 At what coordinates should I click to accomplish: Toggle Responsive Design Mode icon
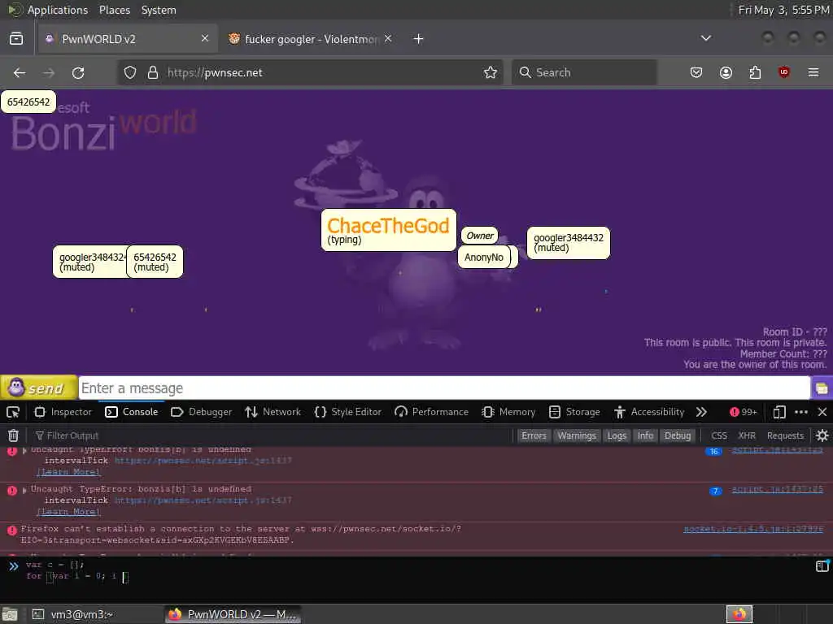pyautogui.click(x=779, y=412)
